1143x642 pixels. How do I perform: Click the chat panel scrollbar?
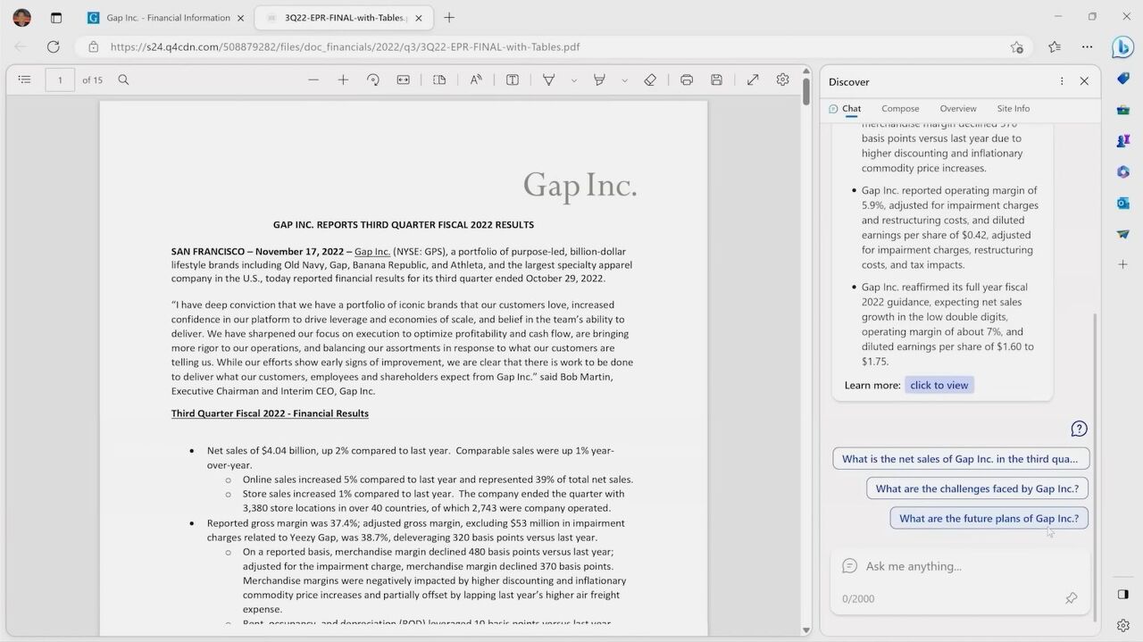click(x=1094, y=466)
